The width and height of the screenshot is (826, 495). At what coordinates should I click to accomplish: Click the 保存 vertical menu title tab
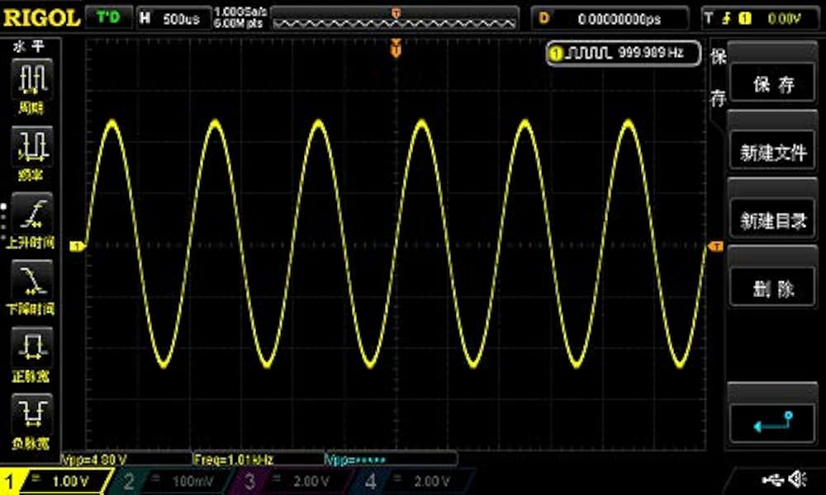(x=719, y=78)
